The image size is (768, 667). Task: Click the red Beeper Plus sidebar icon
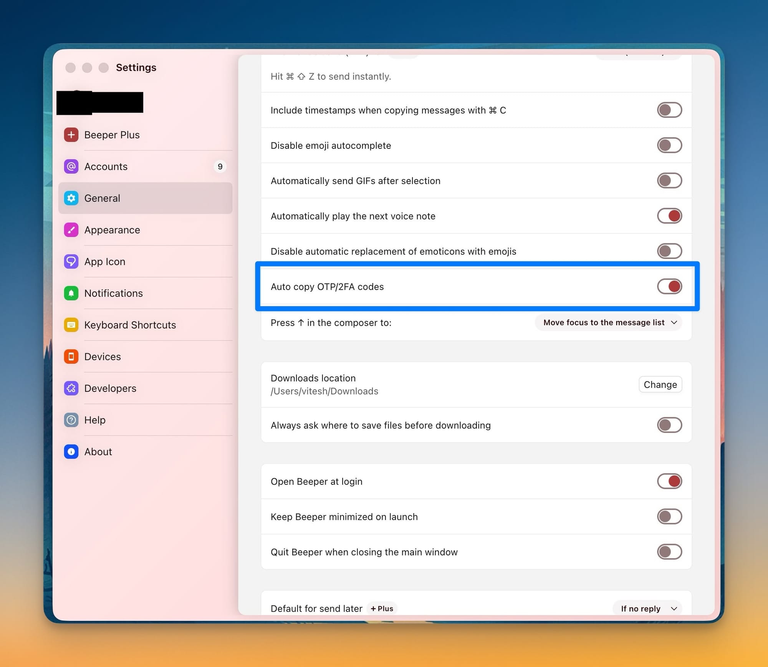click(x=71, y=135)
